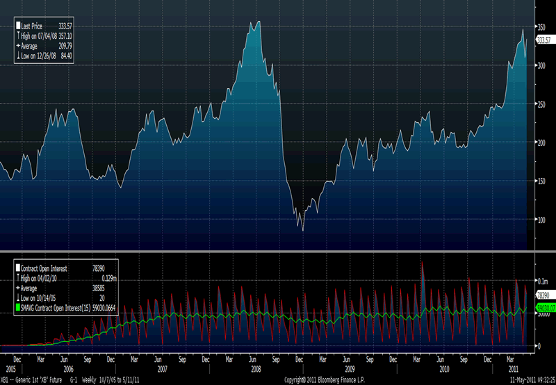This screenshot has width=556, height=385.
Task: Click the 2007 year label
Action: pyautogui.click(x=162, y=369)
